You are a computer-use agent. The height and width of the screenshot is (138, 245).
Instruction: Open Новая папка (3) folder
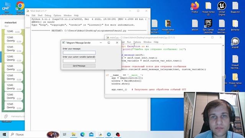pos(208,8)
